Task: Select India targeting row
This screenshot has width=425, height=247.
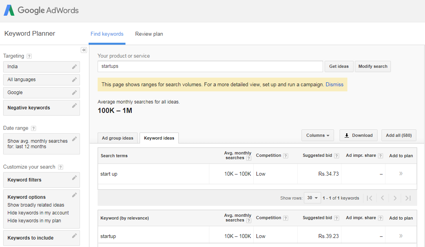Action: point(42,67)
